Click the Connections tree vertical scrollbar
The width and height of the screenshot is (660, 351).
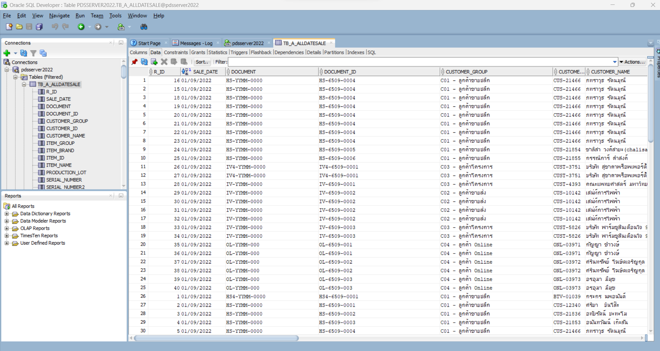point(123,72)
